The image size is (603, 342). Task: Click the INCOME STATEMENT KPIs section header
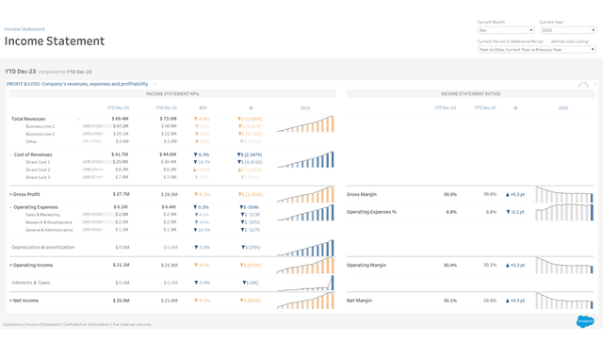(x=172, y=94)
